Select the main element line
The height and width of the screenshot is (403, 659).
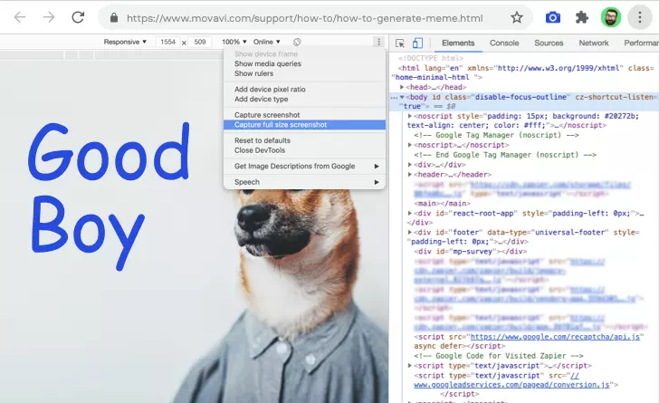[442, 203]
